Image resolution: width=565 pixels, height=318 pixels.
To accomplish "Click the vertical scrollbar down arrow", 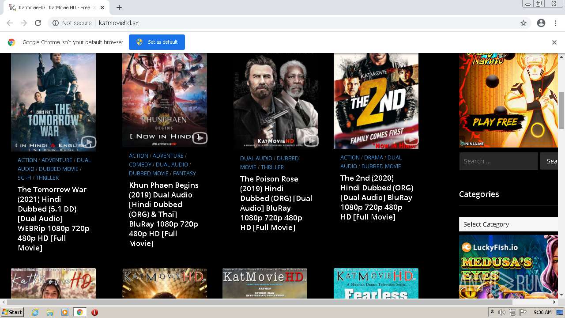I will tap(561, 295).
